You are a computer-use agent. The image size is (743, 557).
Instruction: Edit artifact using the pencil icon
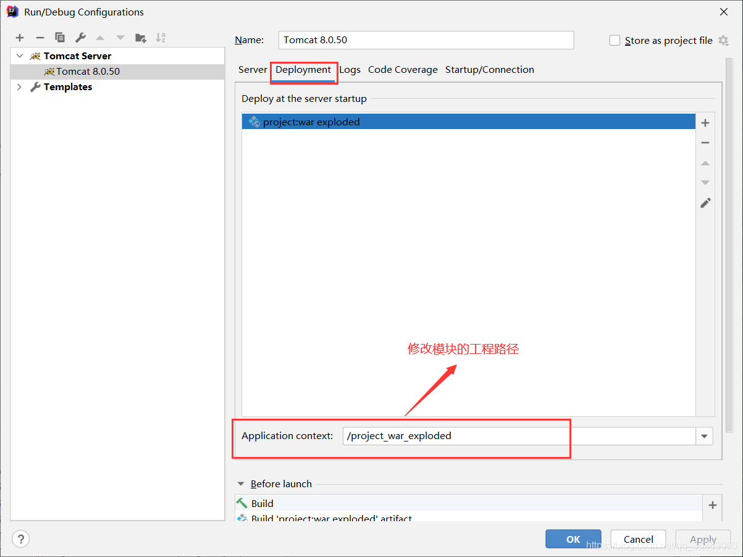[705, 203]
